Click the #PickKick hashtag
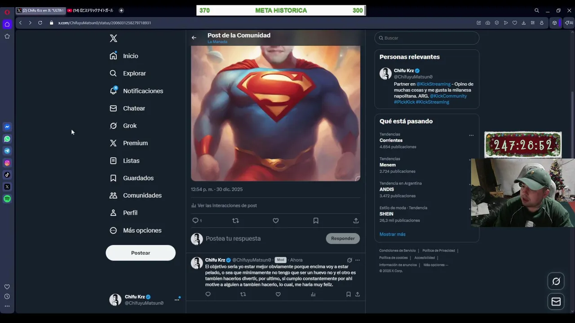Image resolution: width=575 pixels, height=323 pixels. click(x=404, y=102)
